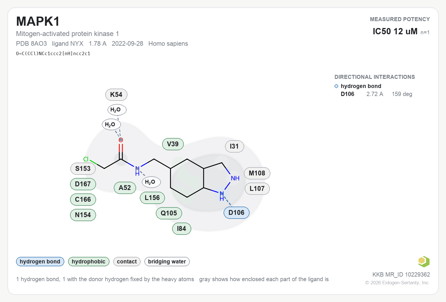
Task: Click the green hexagon logo icon
Action: click(424, 261)
